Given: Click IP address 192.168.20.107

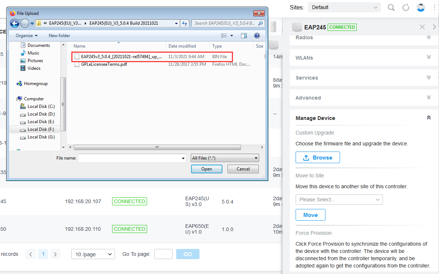Looking at the screenshot, I should pos(83,201).
